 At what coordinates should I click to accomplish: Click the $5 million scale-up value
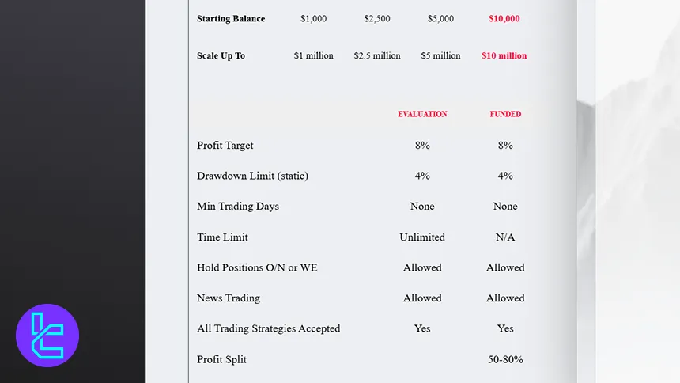point(440,56)
